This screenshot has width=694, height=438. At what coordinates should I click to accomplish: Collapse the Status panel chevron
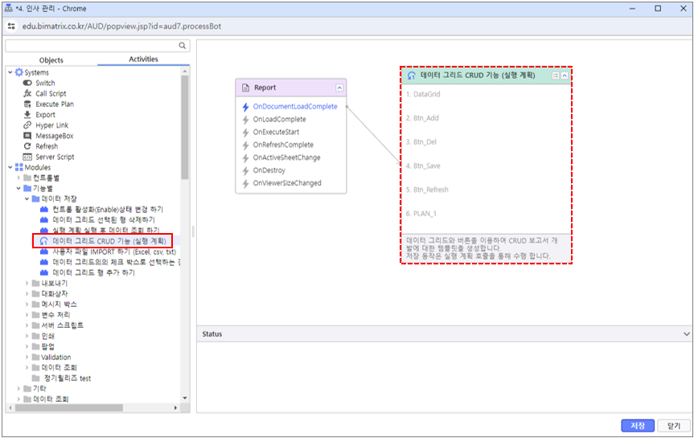click(x=686, y=334)
